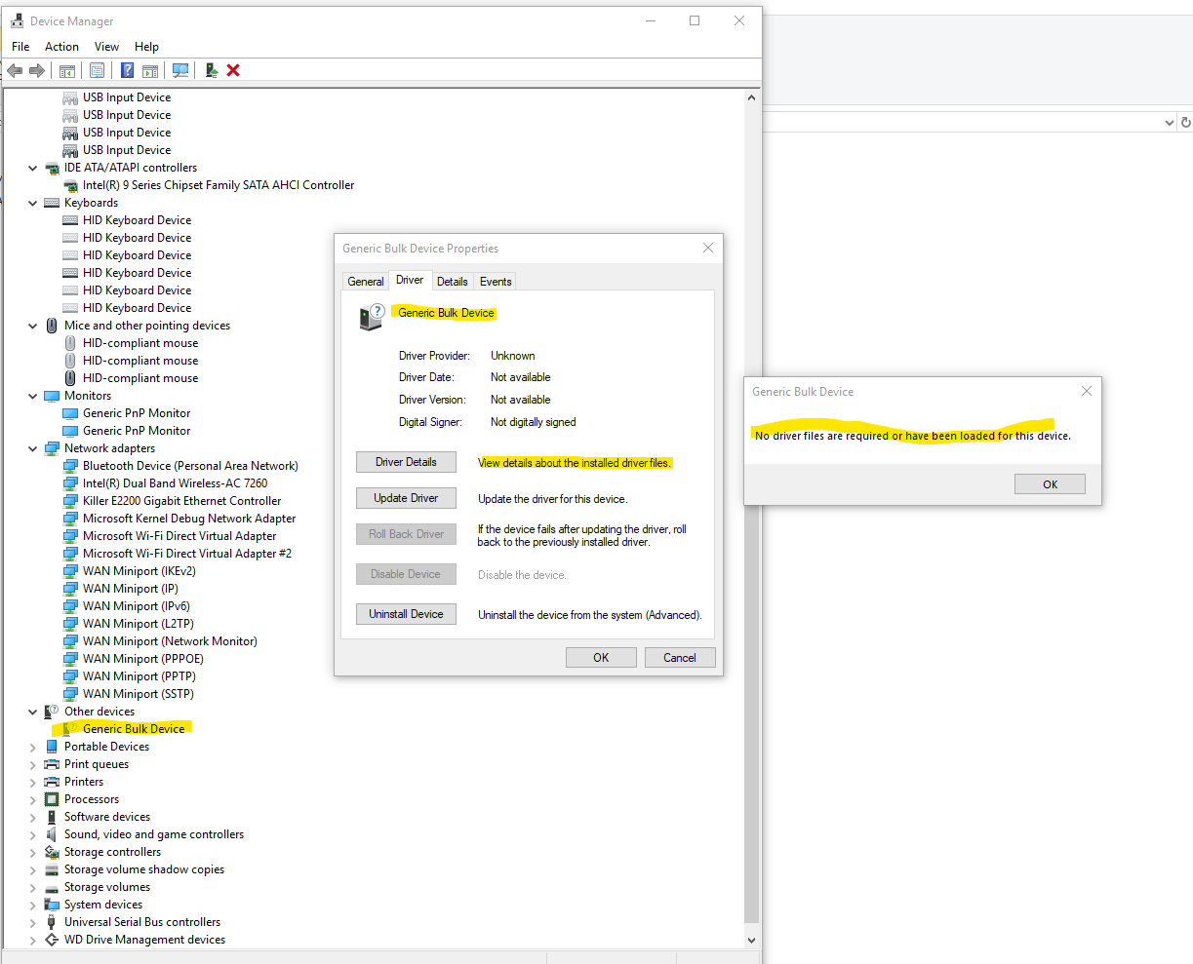This screenshot has height=964, width=1193.
Task: Click the Driver Details button
Action: [406, 462]
